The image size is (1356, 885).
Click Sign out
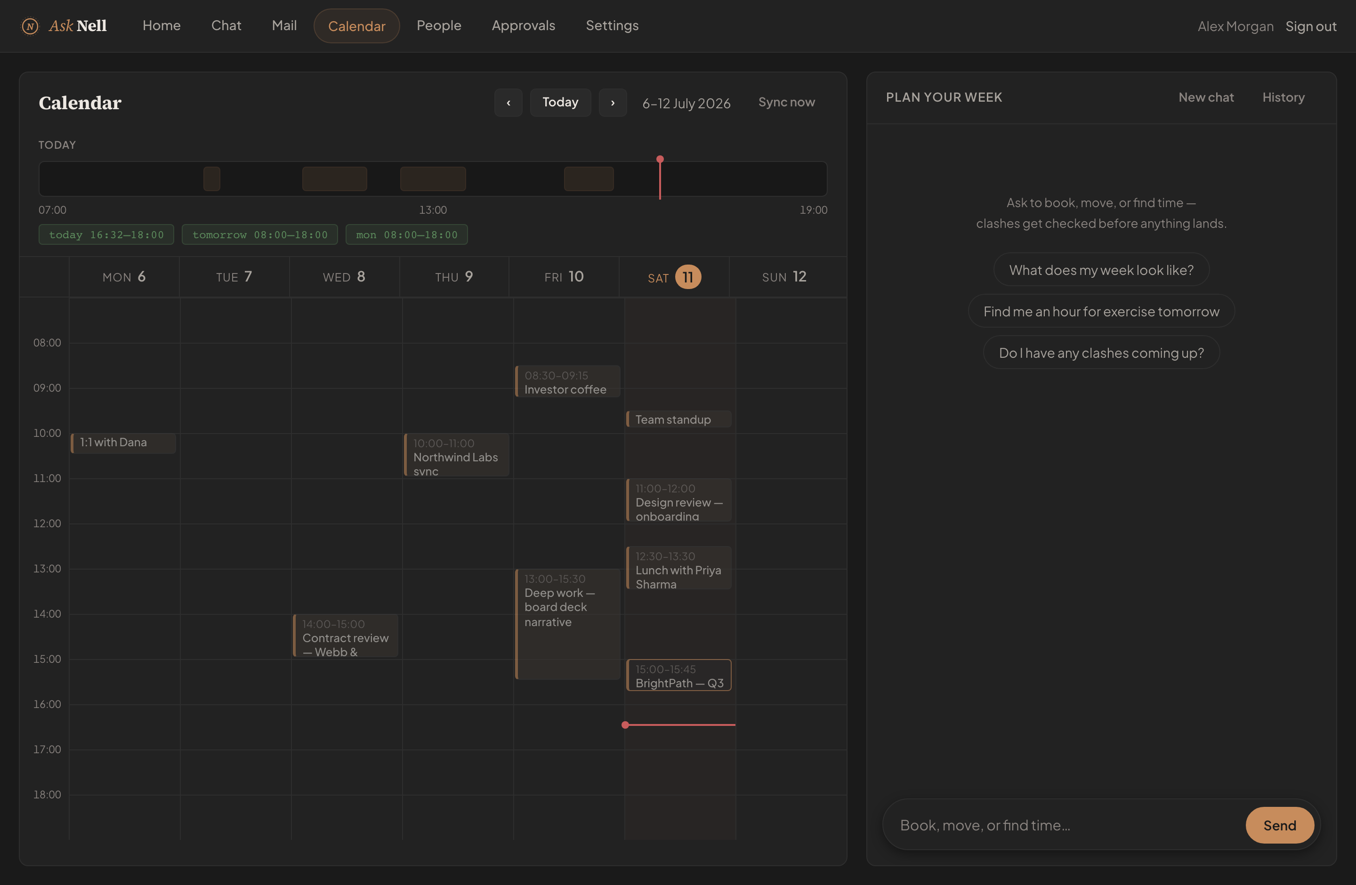click(x=1310, y=27)
